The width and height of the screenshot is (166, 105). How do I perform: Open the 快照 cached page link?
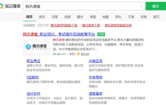tap(72, 54)
